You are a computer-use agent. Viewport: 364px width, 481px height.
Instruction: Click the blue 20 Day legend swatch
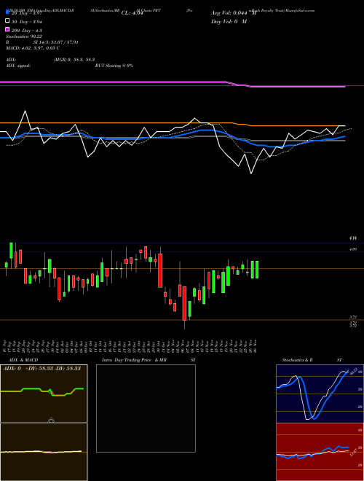point(7,12)
